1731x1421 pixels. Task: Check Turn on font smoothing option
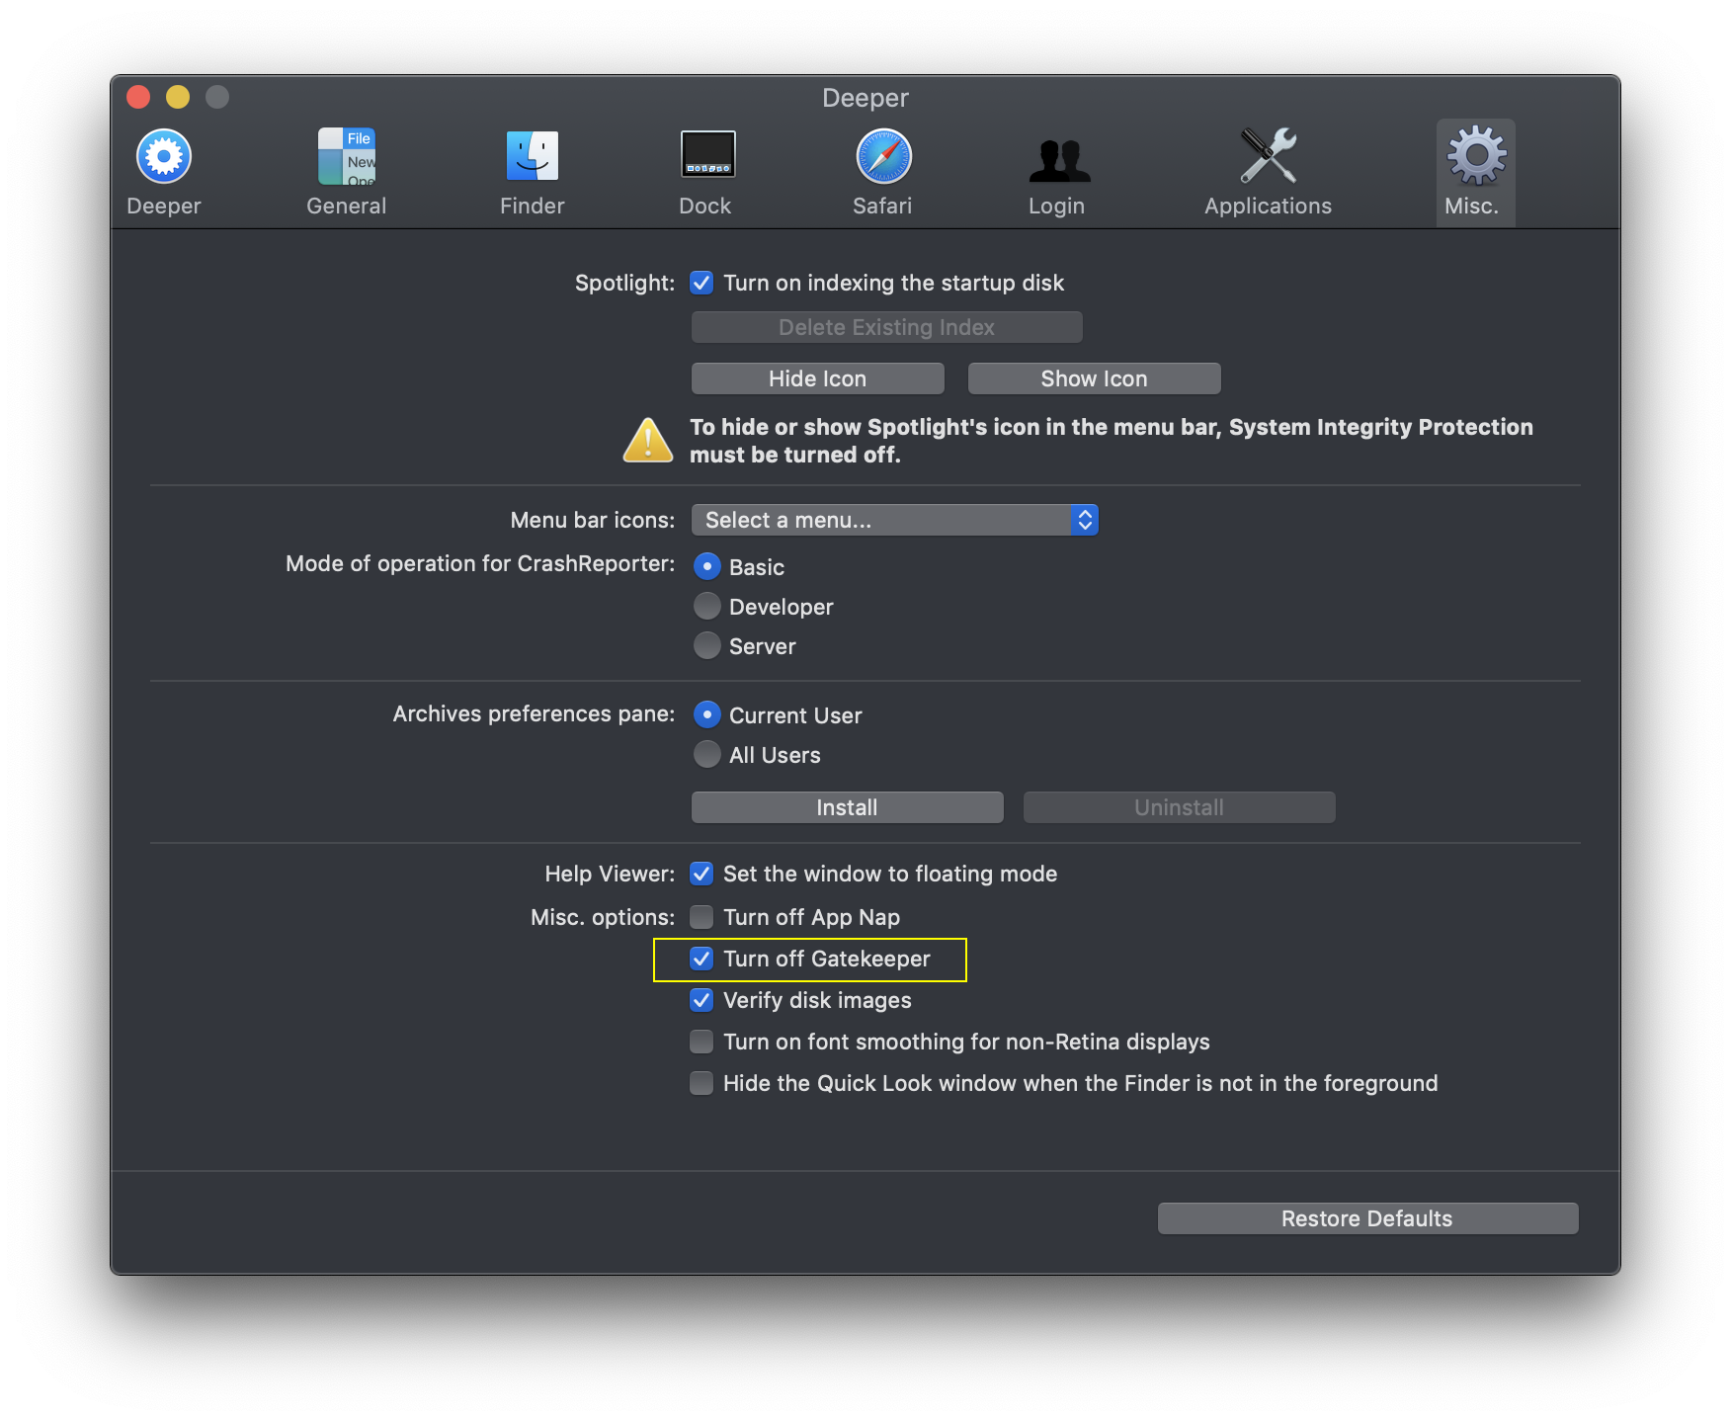point(701,1041)
